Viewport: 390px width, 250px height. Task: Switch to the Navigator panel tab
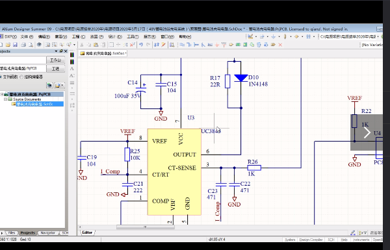click(47, 233)
